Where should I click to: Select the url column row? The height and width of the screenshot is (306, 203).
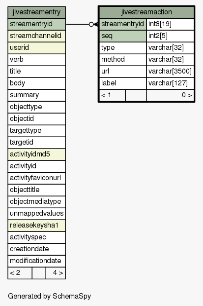pyautogui.click(x=147, y=72)
